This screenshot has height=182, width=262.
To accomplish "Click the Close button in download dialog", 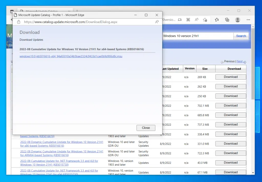I will tap(146, 128).
